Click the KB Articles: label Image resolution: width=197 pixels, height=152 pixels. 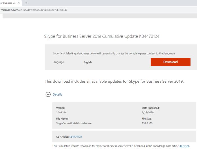[x=62, y=137]
